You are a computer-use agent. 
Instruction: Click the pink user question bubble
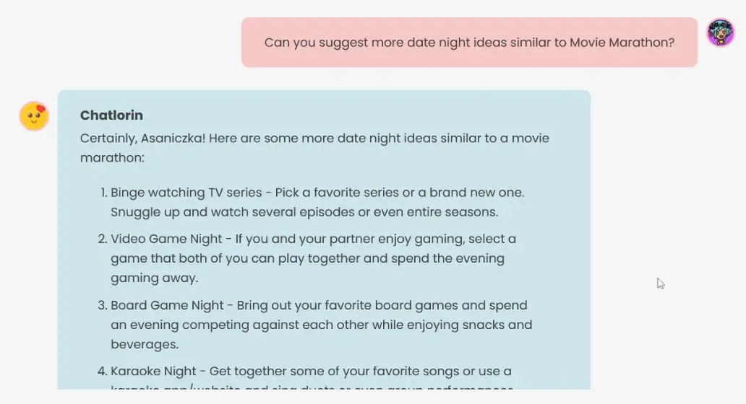point(469,43)
